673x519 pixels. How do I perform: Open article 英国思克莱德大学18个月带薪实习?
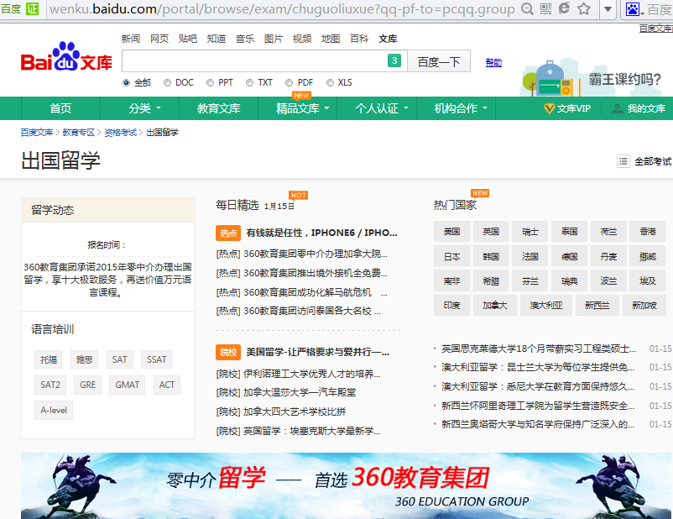(x=539, y=349)
